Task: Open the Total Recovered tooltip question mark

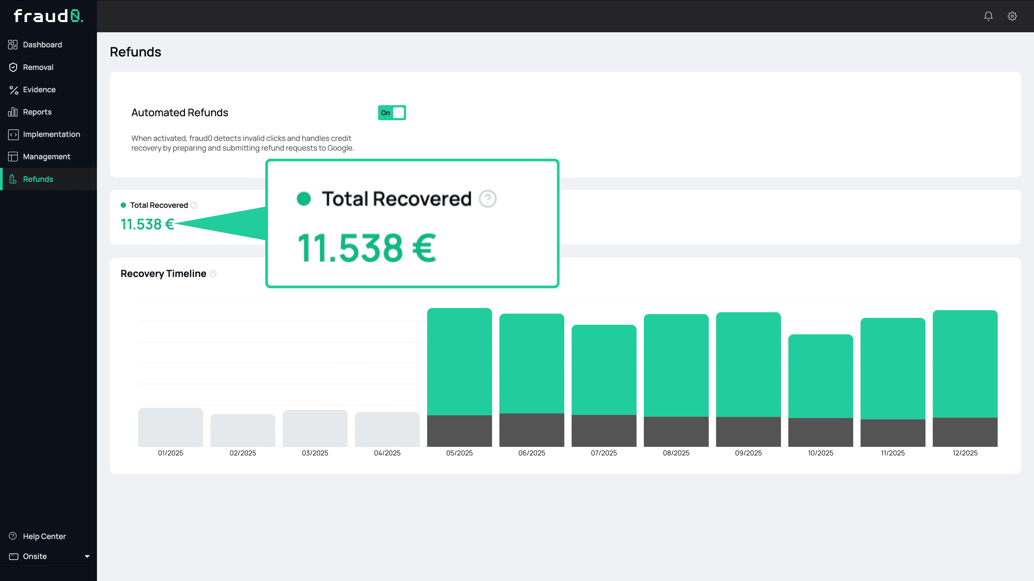Action: tap(487, 199)
